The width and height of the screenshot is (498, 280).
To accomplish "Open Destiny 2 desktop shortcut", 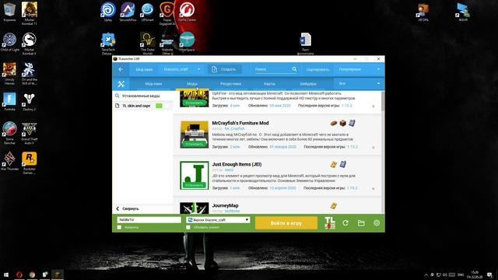I will pyautogui.click(x=30, y=102).
